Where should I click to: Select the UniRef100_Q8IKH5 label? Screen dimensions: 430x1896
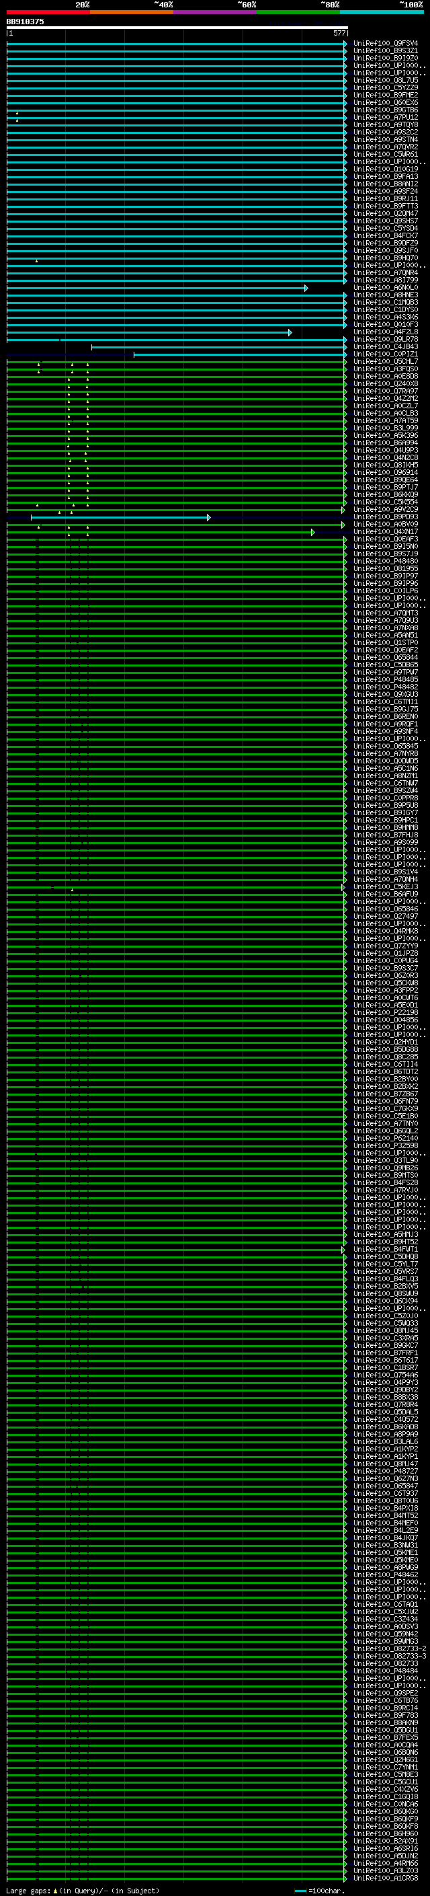click(x=386, y=465)
